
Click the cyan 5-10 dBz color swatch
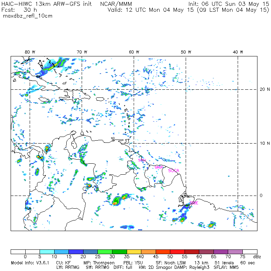pos(47,252)
